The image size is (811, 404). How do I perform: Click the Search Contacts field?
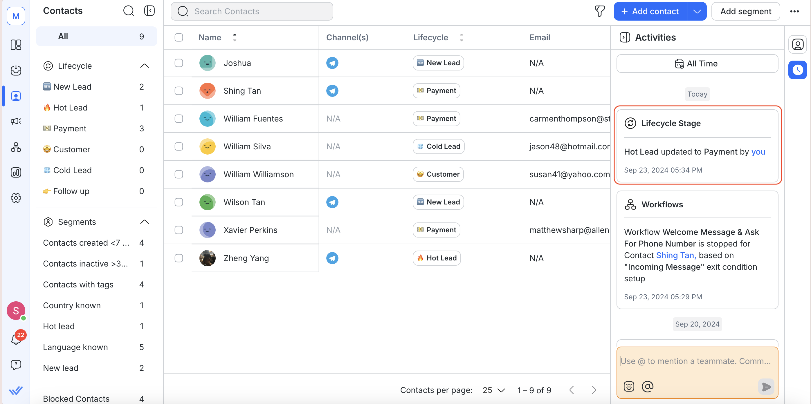252,11
